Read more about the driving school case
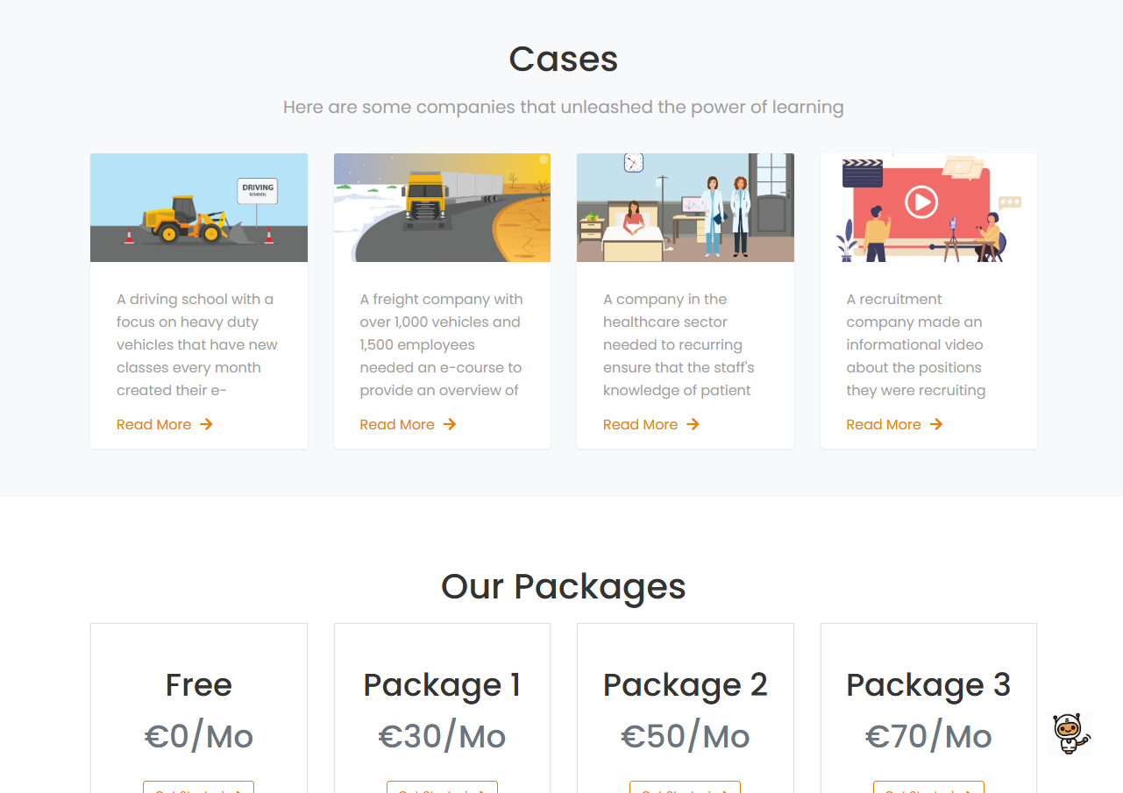 (x=154, y=424)
